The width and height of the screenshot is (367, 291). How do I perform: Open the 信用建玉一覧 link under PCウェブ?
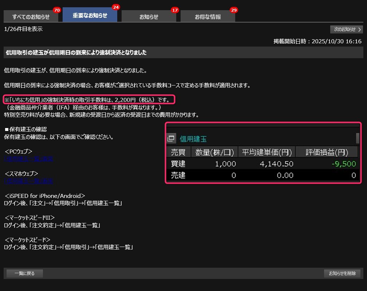click(x=29, y=159)
